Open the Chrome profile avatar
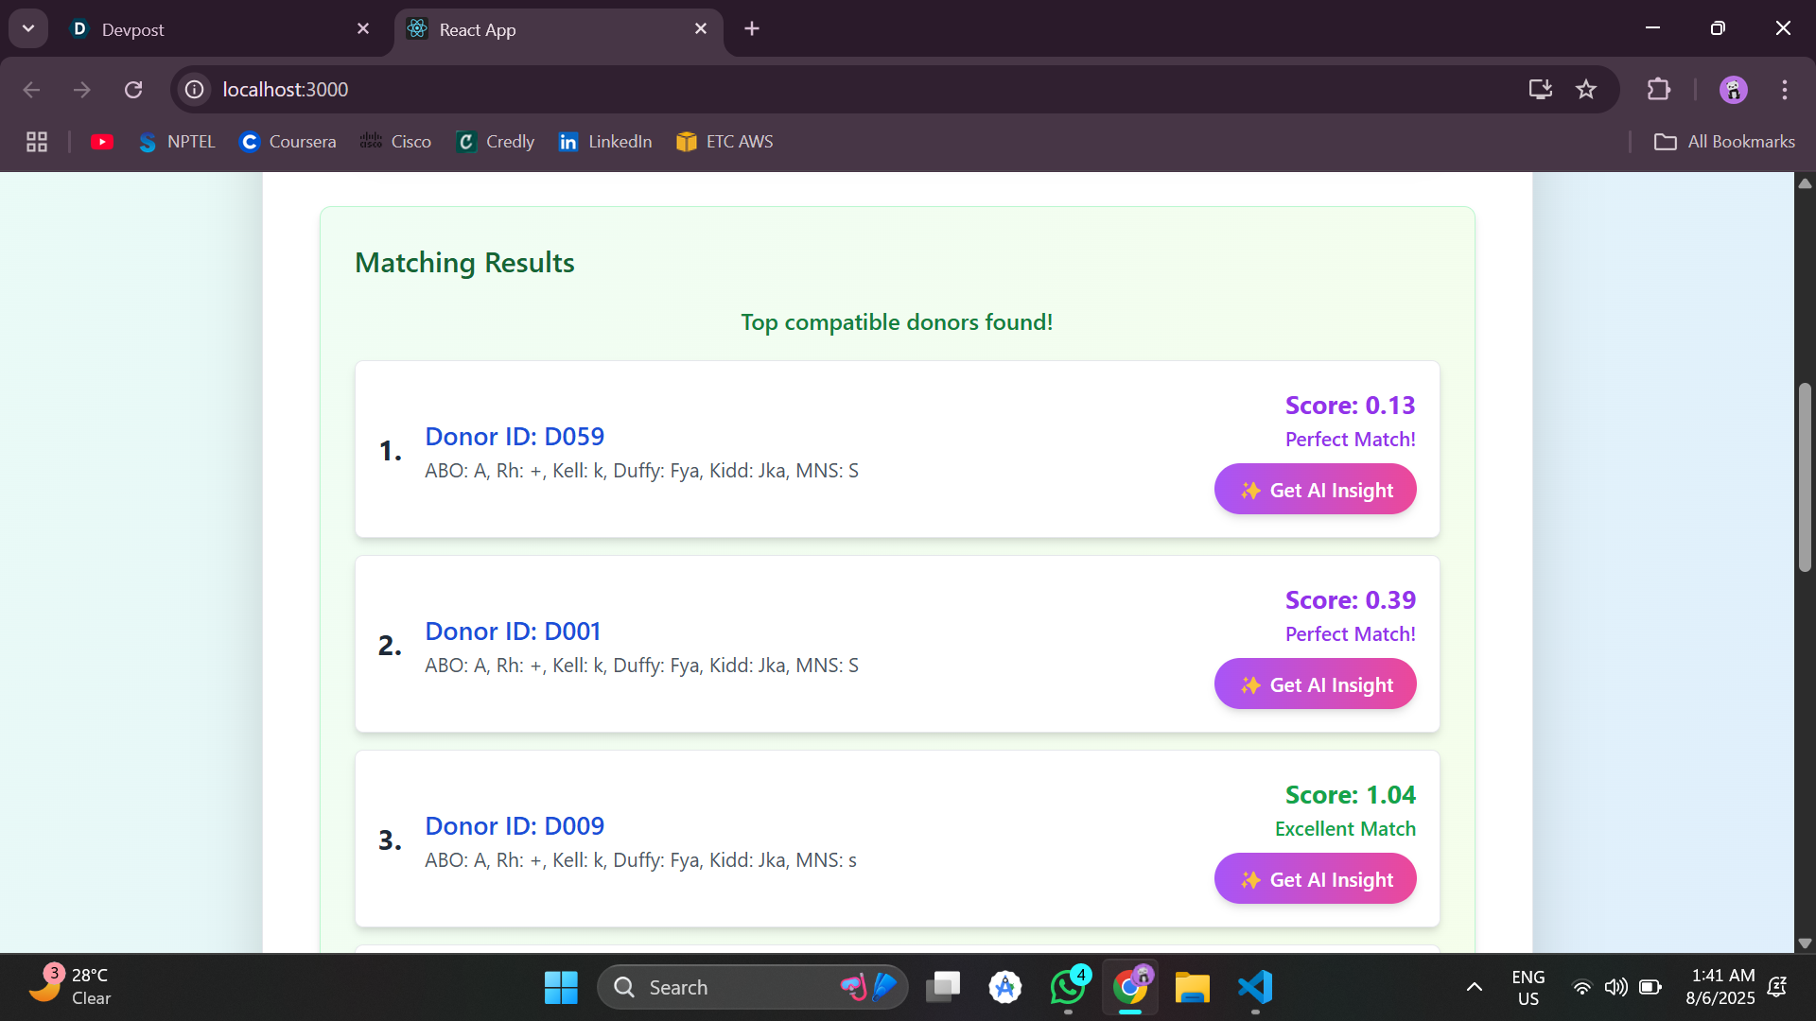The height and width of the screenshot is (1021, 1816). click(x=1733, y=90)
